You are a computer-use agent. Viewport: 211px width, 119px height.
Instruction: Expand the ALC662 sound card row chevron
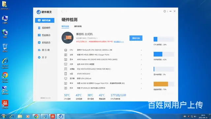pyautogui.click(x=141, y=84)
